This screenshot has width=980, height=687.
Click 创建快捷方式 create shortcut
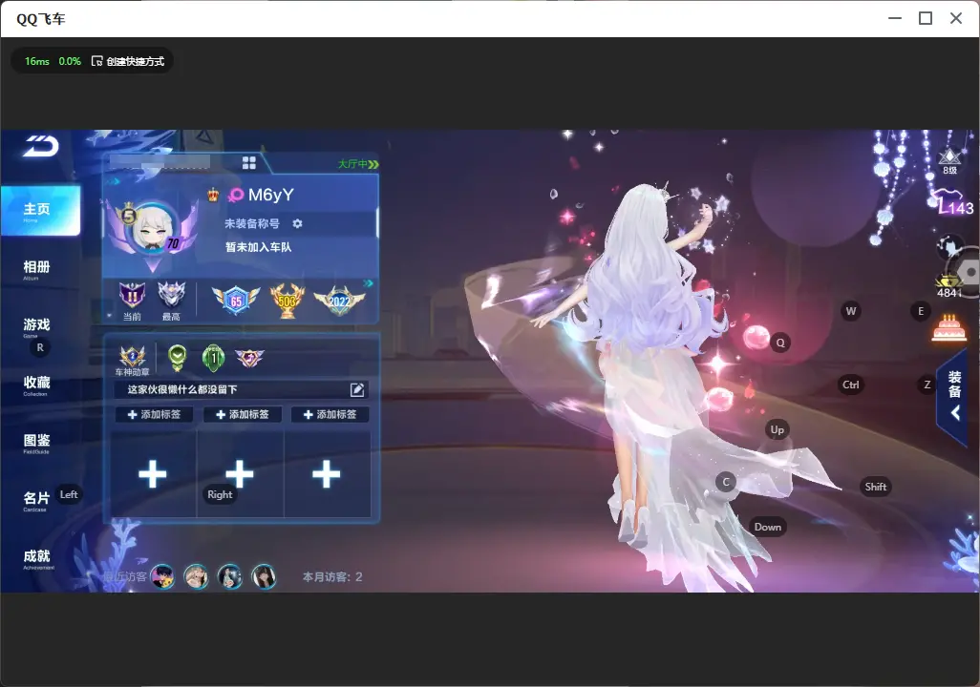128,61
